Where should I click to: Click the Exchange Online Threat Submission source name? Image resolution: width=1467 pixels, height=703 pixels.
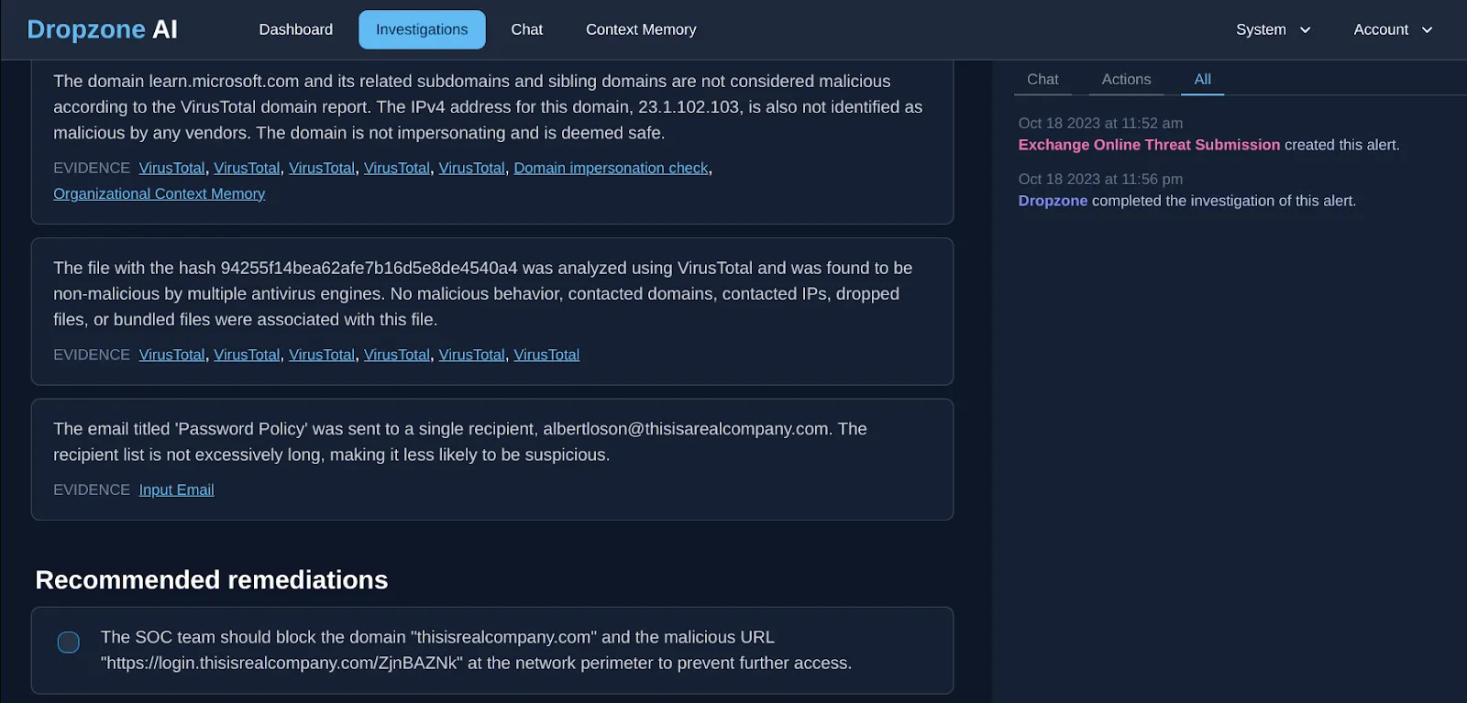tap(1149, 145)
